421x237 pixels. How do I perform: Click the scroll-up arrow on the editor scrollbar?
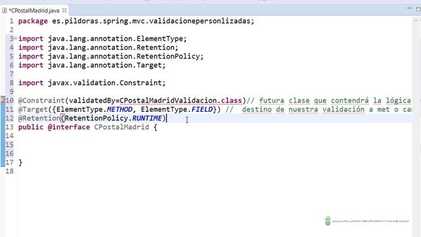click(416, 20)
